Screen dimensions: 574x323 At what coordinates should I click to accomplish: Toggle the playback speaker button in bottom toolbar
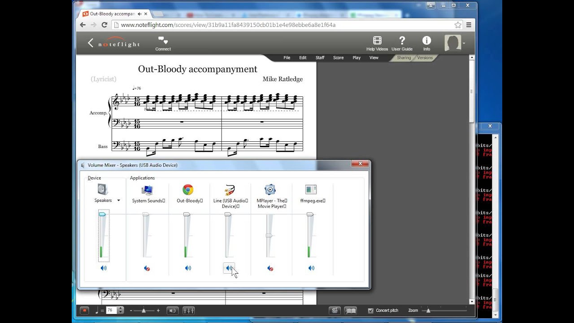(x=173, y=310)
